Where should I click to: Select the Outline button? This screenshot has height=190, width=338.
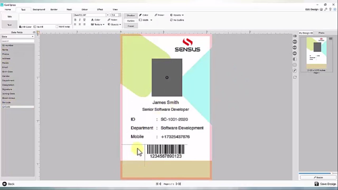pyautogui.click(x=131, y=21)
